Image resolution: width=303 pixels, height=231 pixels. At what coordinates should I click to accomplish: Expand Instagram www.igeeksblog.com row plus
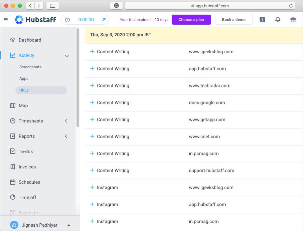tap(92, 187)
